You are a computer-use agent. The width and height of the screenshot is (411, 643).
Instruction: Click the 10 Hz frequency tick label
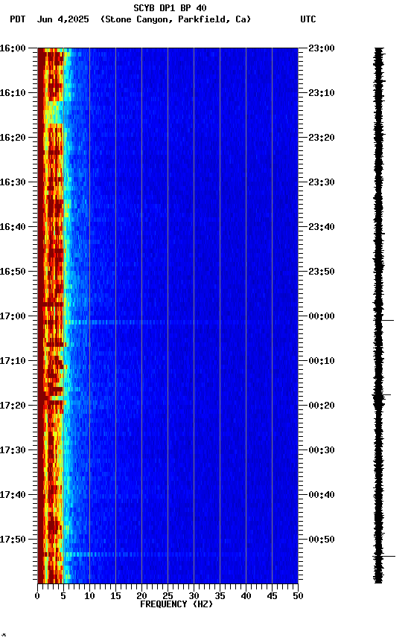click(89, 596)
